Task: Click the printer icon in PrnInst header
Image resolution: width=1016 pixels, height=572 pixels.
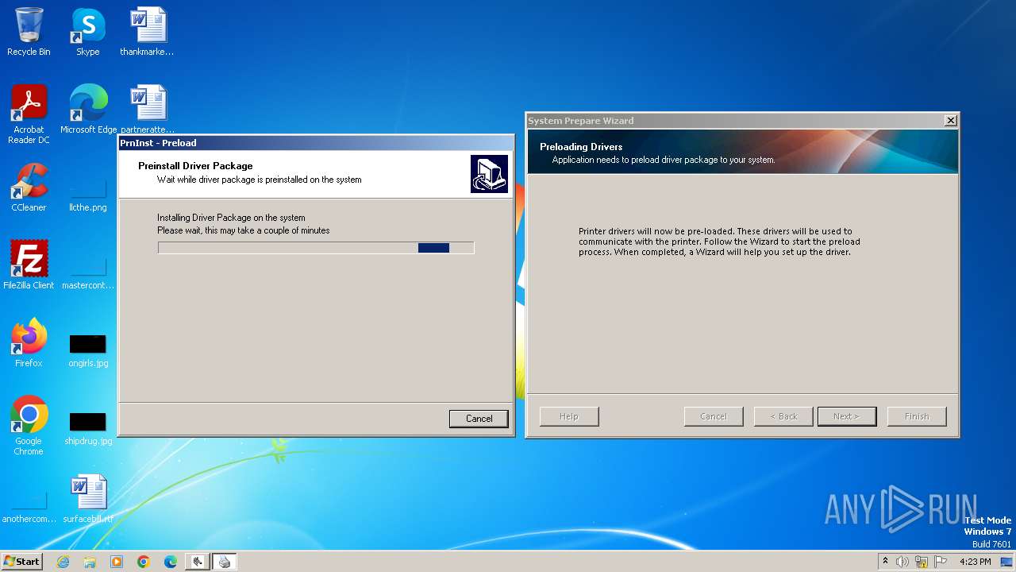Action: point(489,174)
